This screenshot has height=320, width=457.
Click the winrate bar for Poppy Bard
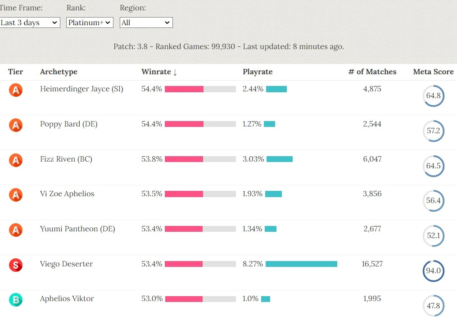pos(200,124)
